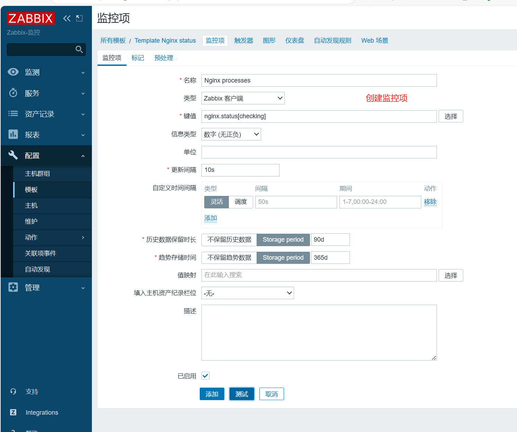Select history Storage period option
The image size is (517, 432).
click(x=283, y=240)
